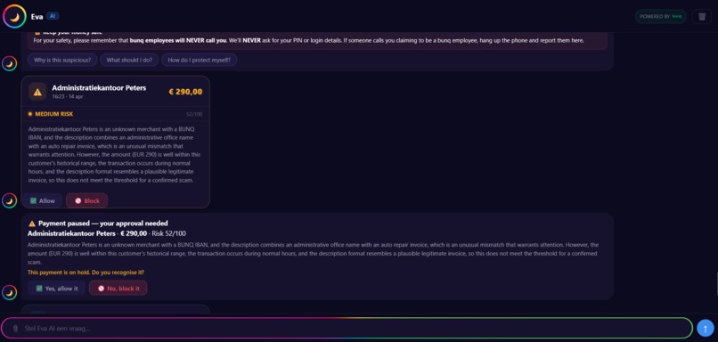Click the 52/100 risk score on card
The height and width of the screenshot is (342, 718).
(x=194, y=114)
